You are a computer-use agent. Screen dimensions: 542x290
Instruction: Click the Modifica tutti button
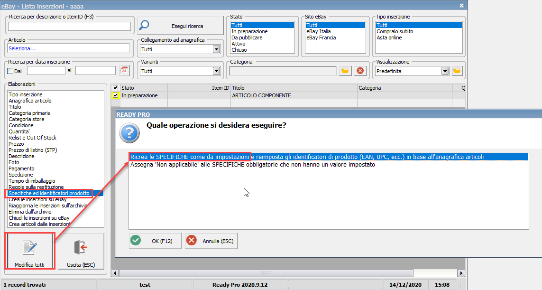[30, 251]
